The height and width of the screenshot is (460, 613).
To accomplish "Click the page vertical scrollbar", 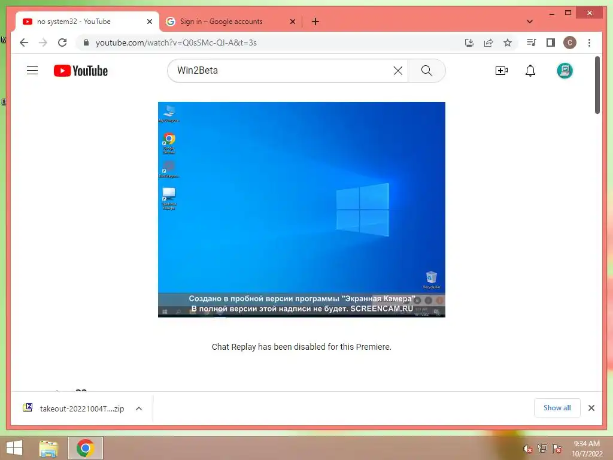I will point(597,85).
